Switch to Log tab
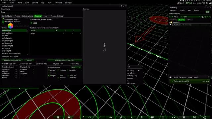The image size is (212, 119). point(46,16)
